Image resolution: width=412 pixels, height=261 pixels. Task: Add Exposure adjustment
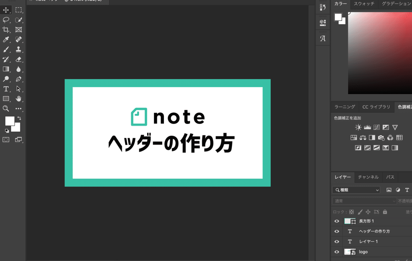coord(386,127)
